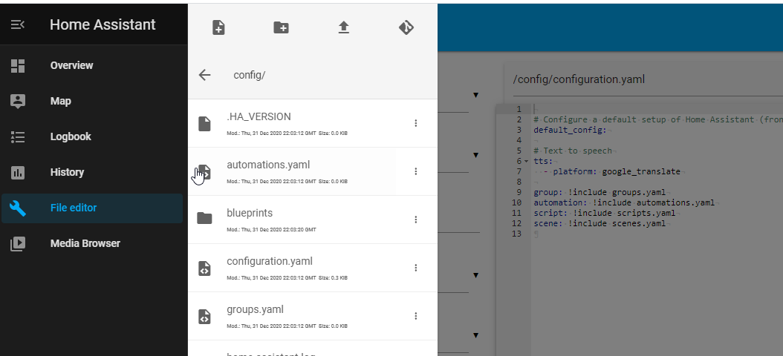The height and width of the screenshot is (356, 783).
Task: Open the Media Browser page
Action: (x=92, y=243)
